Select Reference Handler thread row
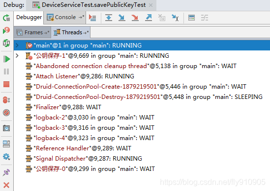 [x=142, y=148]
